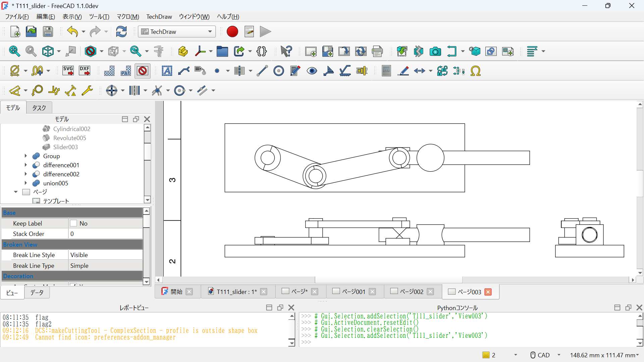Toggle the frames on/off prohibited icon
Viewport: 644px width, 362px height.
tap(143, 71)
